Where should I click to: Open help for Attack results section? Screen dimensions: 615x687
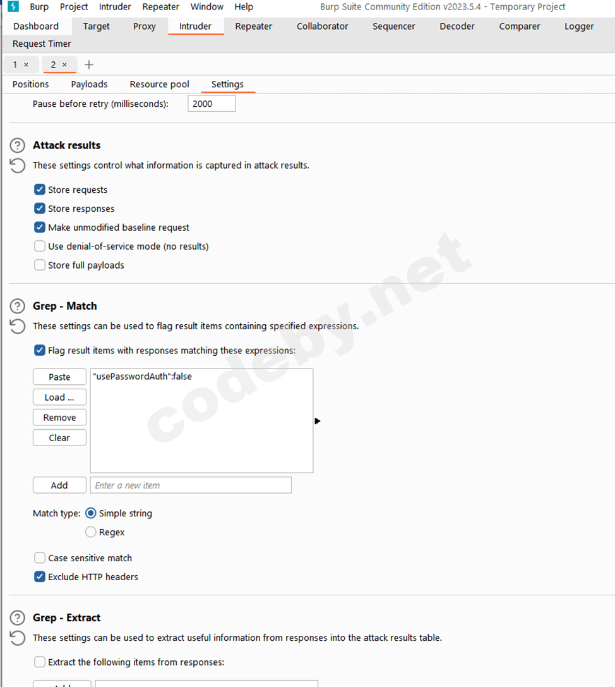(x=18, y=145)
